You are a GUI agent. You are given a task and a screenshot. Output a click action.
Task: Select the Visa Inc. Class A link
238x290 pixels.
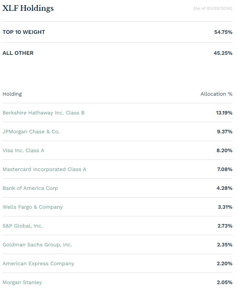coord(23,150)
